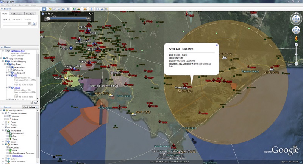Switch to the Directions tab
Viewport: 303px width, 164px height.
pos(30,14)
